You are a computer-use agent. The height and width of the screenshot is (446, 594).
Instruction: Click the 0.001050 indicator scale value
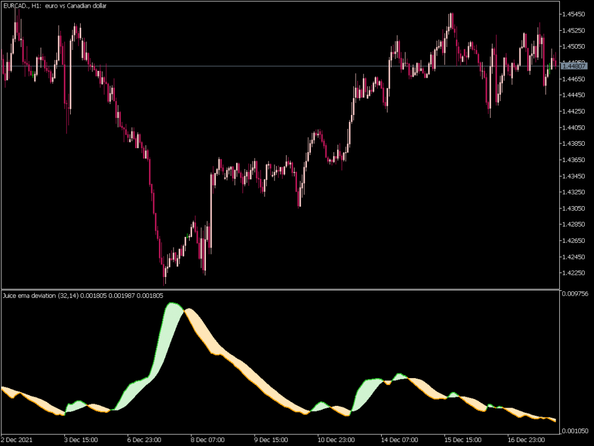coord(577,431)
